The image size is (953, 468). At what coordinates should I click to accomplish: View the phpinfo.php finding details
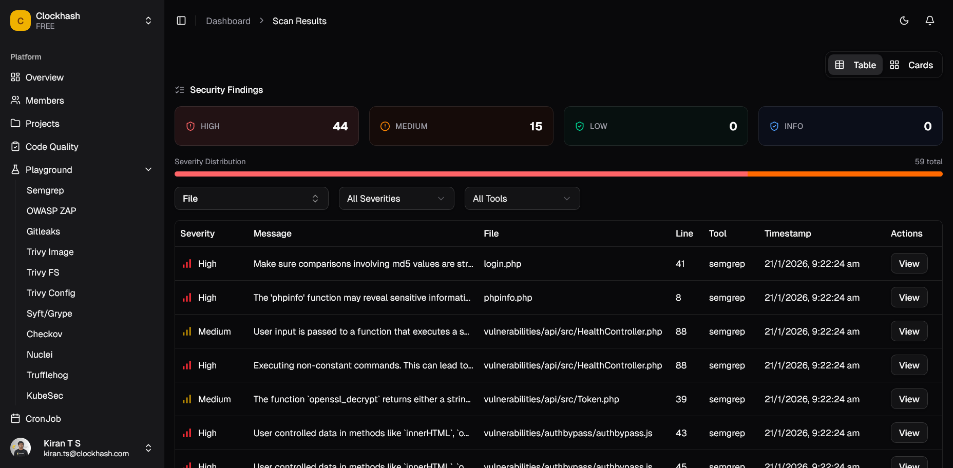[x=908, y=297]
